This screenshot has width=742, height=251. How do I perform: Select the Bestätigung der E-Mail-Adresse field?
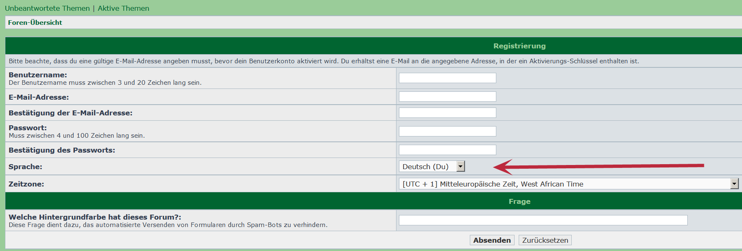click(447, 112)
